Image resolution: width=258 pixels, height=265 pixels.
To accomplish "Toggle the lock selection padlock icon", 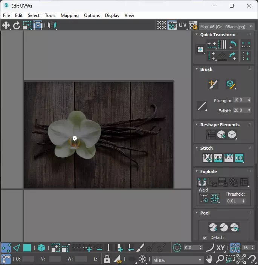I will pos(107,259).
